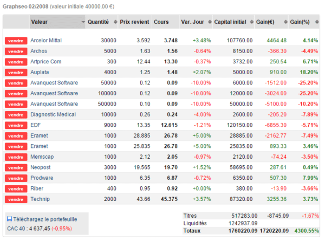Image resolution: width=325 pixels, height=241 pixels.
Task: Sort by Gain(%) using arrow icon
Action: pos(317,22)
